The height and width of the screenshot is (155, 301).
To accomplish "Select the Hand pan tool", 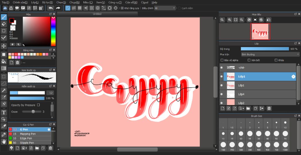I will coord(4,142).
